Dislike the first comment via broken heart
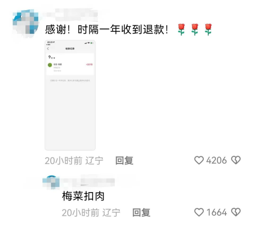This screenshot has width=255, height=225. pyautogui.click(x=236, y=160)
